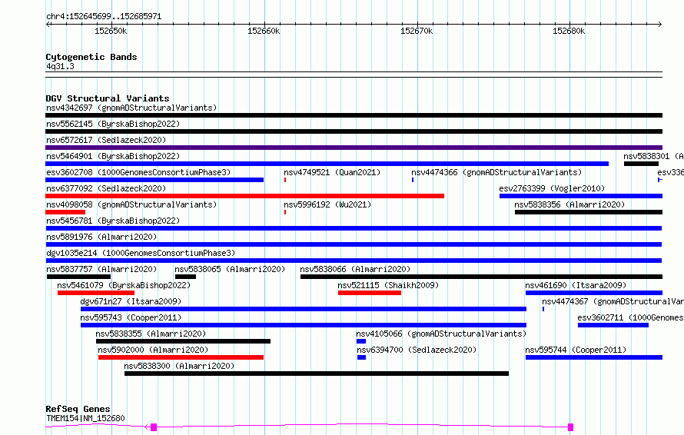This screenshot has height=435, width=684.
Task: Click the purple nsv6572617 Sedlazeck2020 bar
Action: 354,148
